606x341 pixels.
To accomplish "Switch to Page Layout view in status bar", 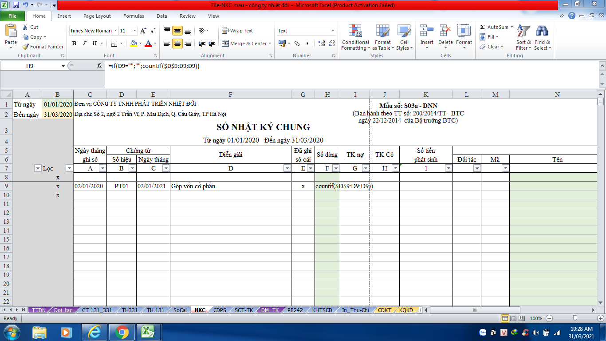I will (x=513, y=318).
